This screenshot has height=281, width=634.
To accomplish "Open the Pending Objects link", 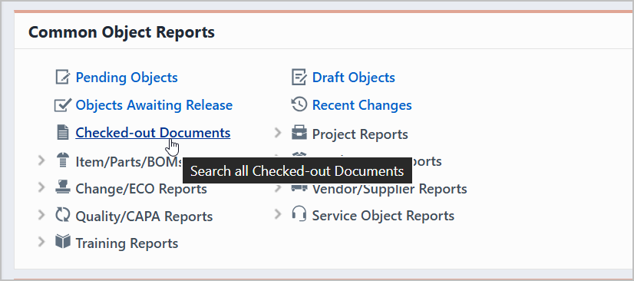I will pos(127,78).
